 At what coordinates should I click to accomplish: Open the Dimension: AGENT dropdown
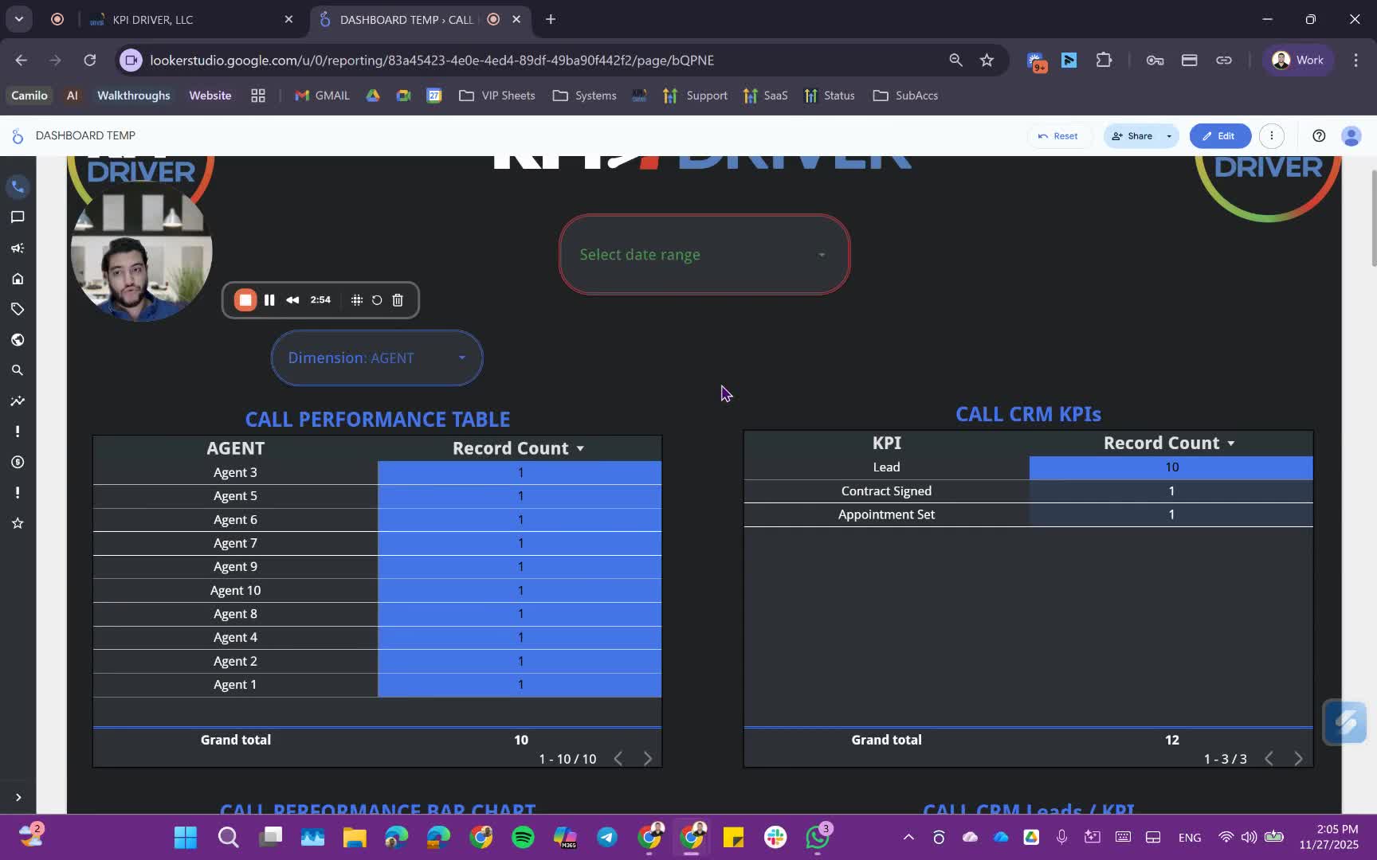377,358
